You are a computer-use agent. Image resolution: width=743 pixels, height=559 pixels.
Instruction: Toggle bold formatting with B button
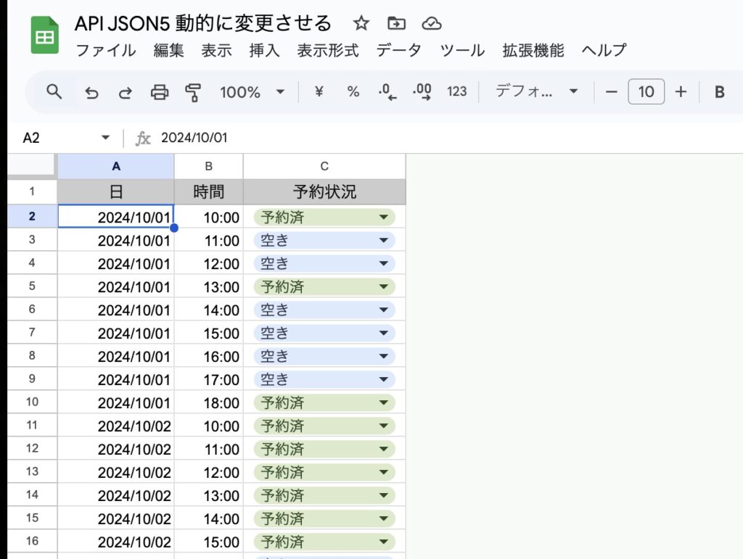click(x=720, y=92)
